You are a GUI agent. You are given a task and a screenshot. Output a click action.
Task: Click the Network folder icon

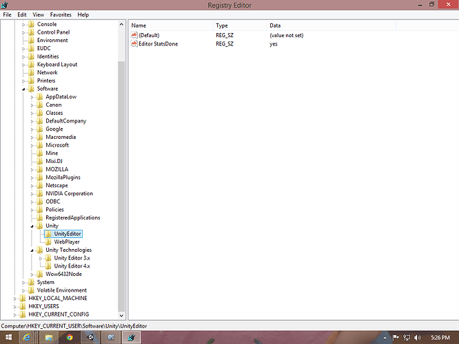pos(31,72)
